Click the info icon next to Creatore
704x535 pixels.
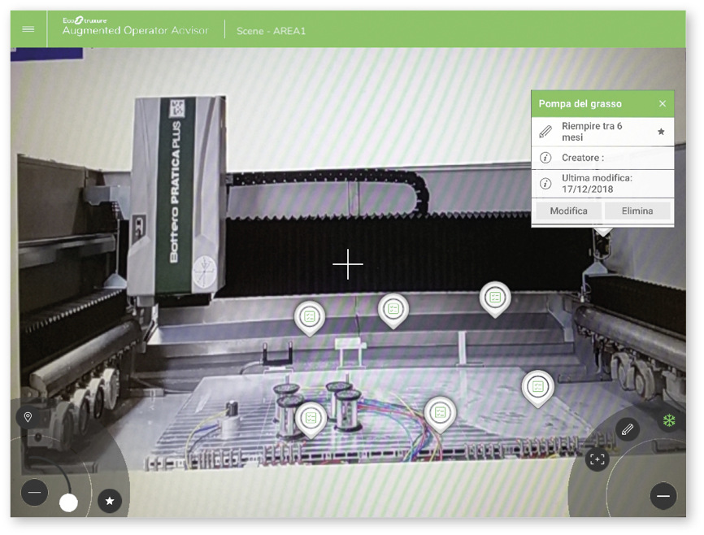pos(545,158)
